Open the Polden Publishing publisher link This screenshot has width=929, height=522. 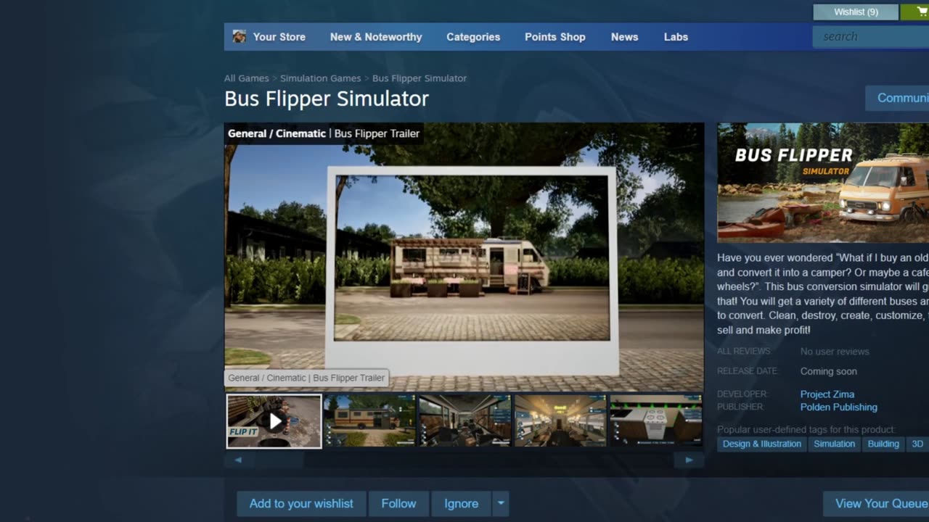[x=838, y=407]
